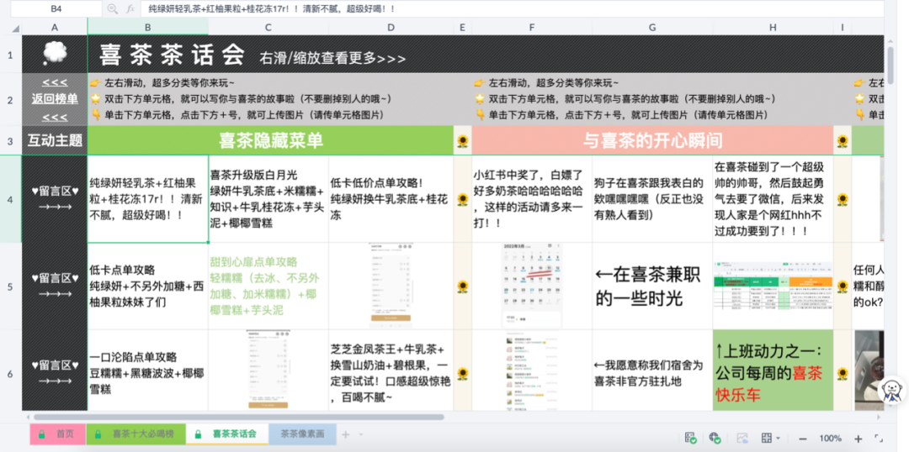Click the thought bubble icon in cell A1
The width and height of the screenshot is (909, 452).
[55, 54]
